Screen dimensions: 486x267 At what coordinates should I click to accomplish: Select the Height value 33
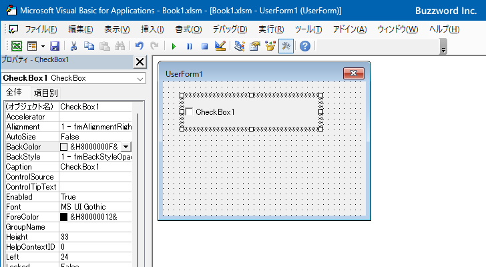coord(95,237)
